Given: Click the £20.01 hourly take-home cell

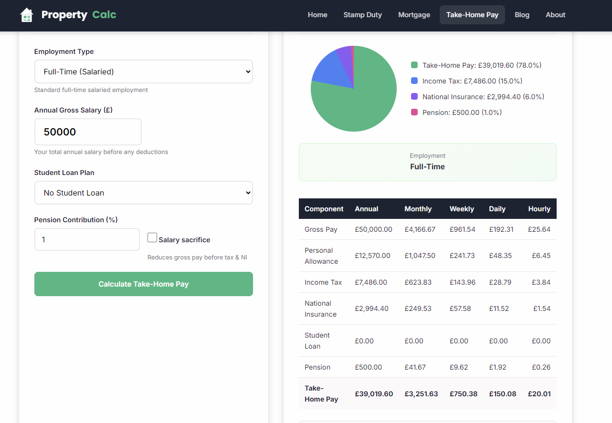Looking at the screenshot, I should [539, 394].
